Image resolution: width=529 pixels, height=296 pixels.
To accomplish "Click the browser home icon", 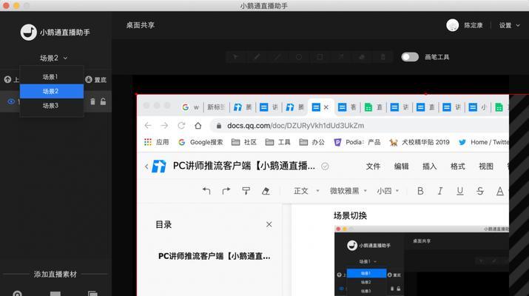I will pyautogui.click(x=198, y=126).
